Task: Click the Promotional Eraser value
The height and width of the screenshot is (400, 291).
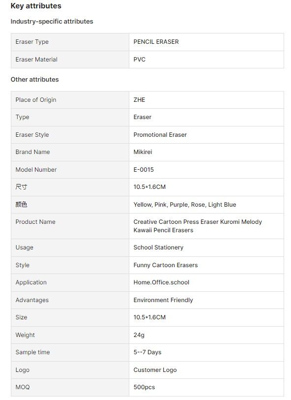Action: (160, 135)
